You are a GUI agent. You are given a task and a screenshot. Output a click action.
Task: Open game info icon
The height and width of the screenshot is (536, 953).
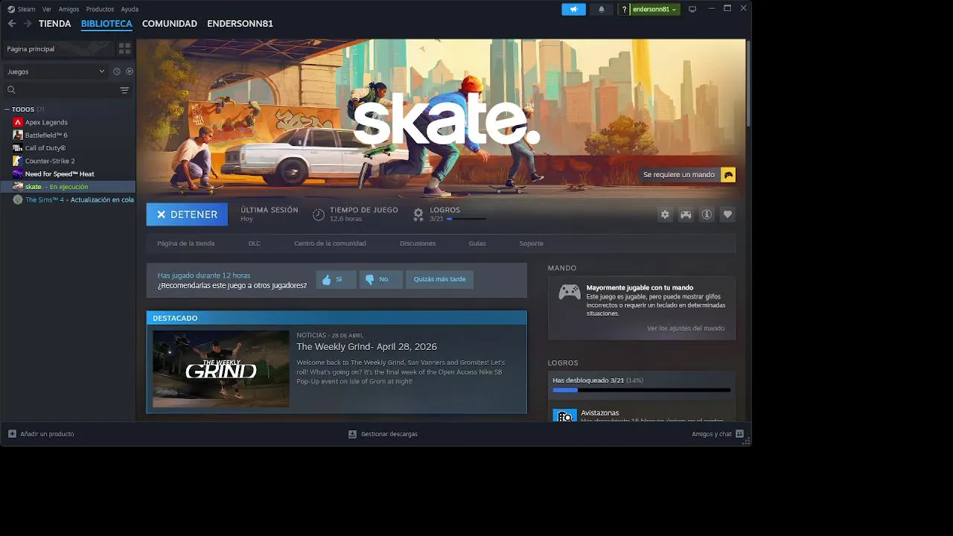point(707,214)
